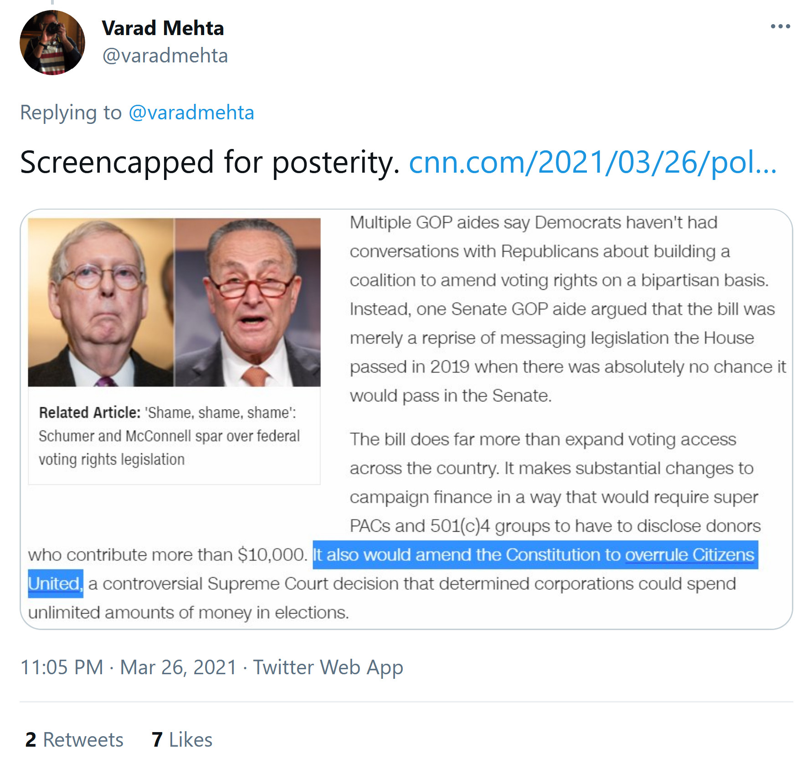The image size is (812, 769).
Task: Open the tweet's three-dot more options menu
Action: [x=780, y=26]
